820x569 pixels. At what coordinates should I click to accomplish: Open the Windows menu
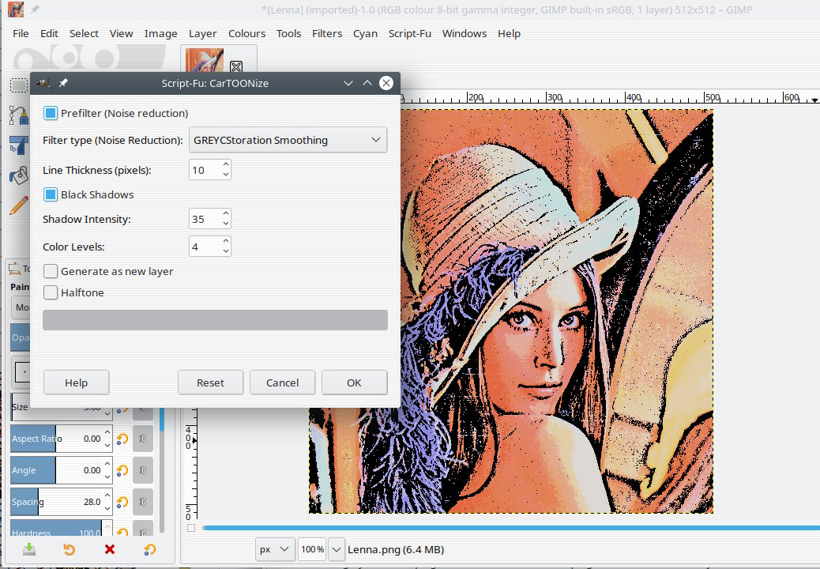pos(465,33)
